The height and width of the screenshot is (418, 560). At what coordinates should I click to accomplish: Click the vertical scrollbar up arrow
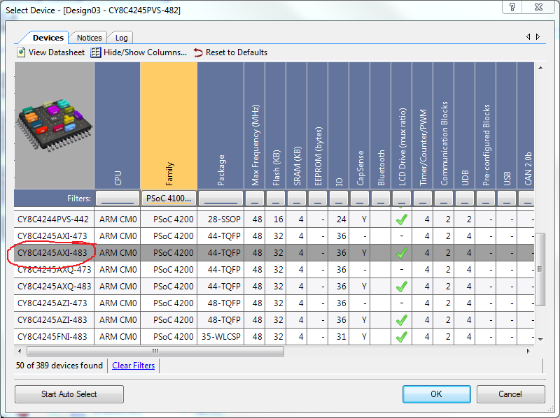pos(540,68)
